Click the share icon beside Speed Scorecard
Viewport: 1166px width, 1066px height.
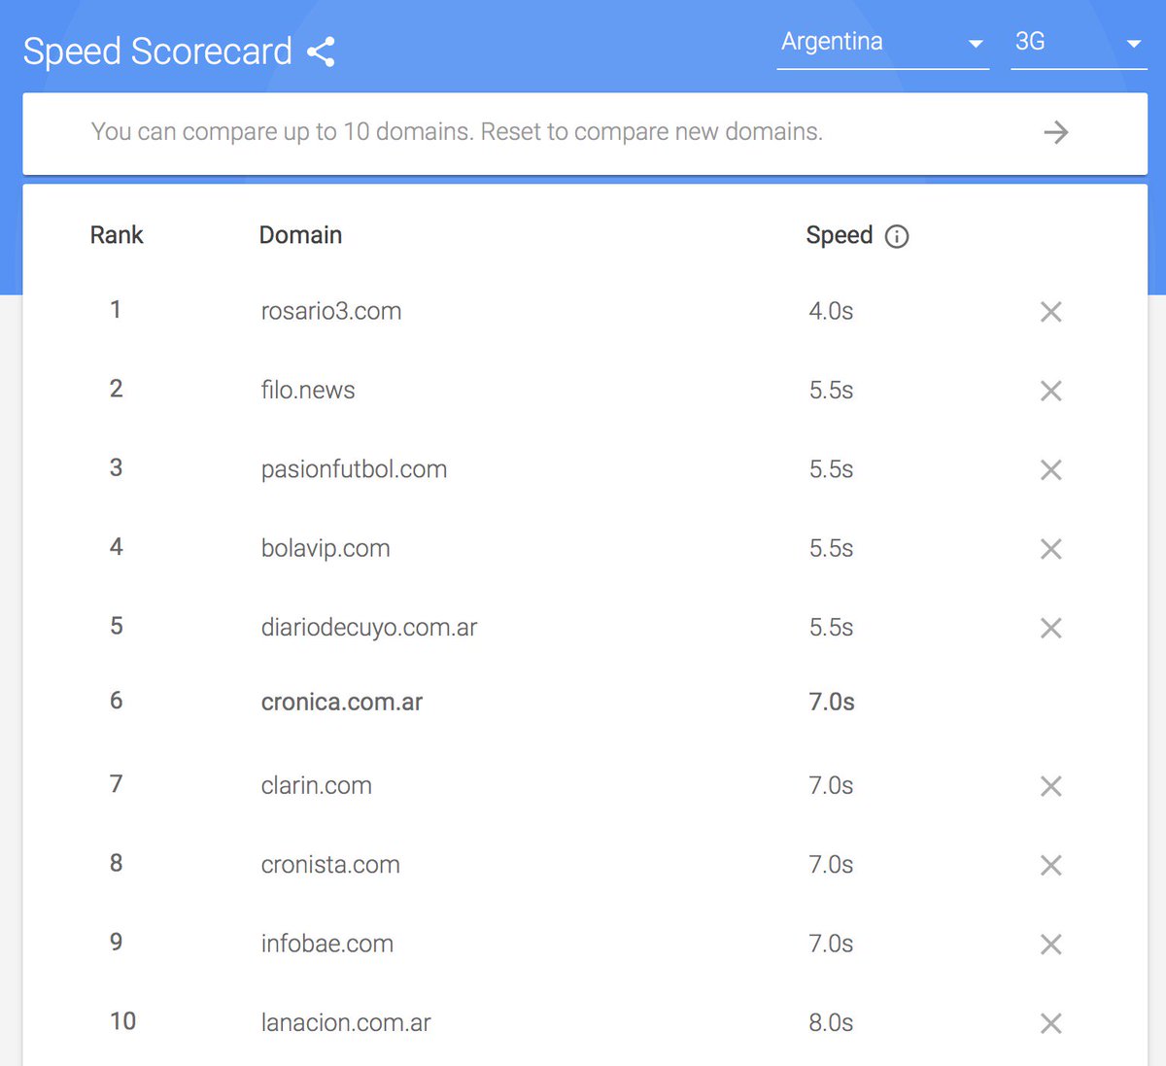click(321, 52)
